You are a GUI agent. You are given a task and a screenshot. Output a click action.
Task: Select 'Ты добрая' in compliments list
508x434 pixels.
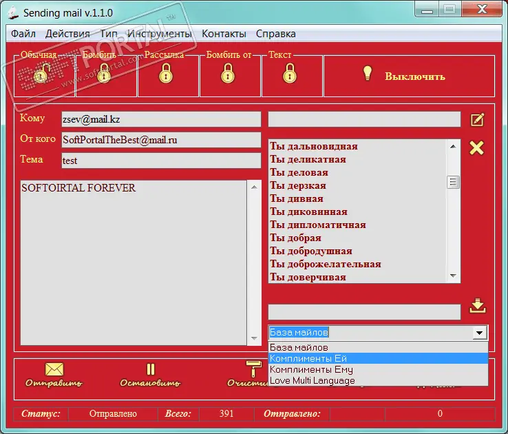[295, 238]
